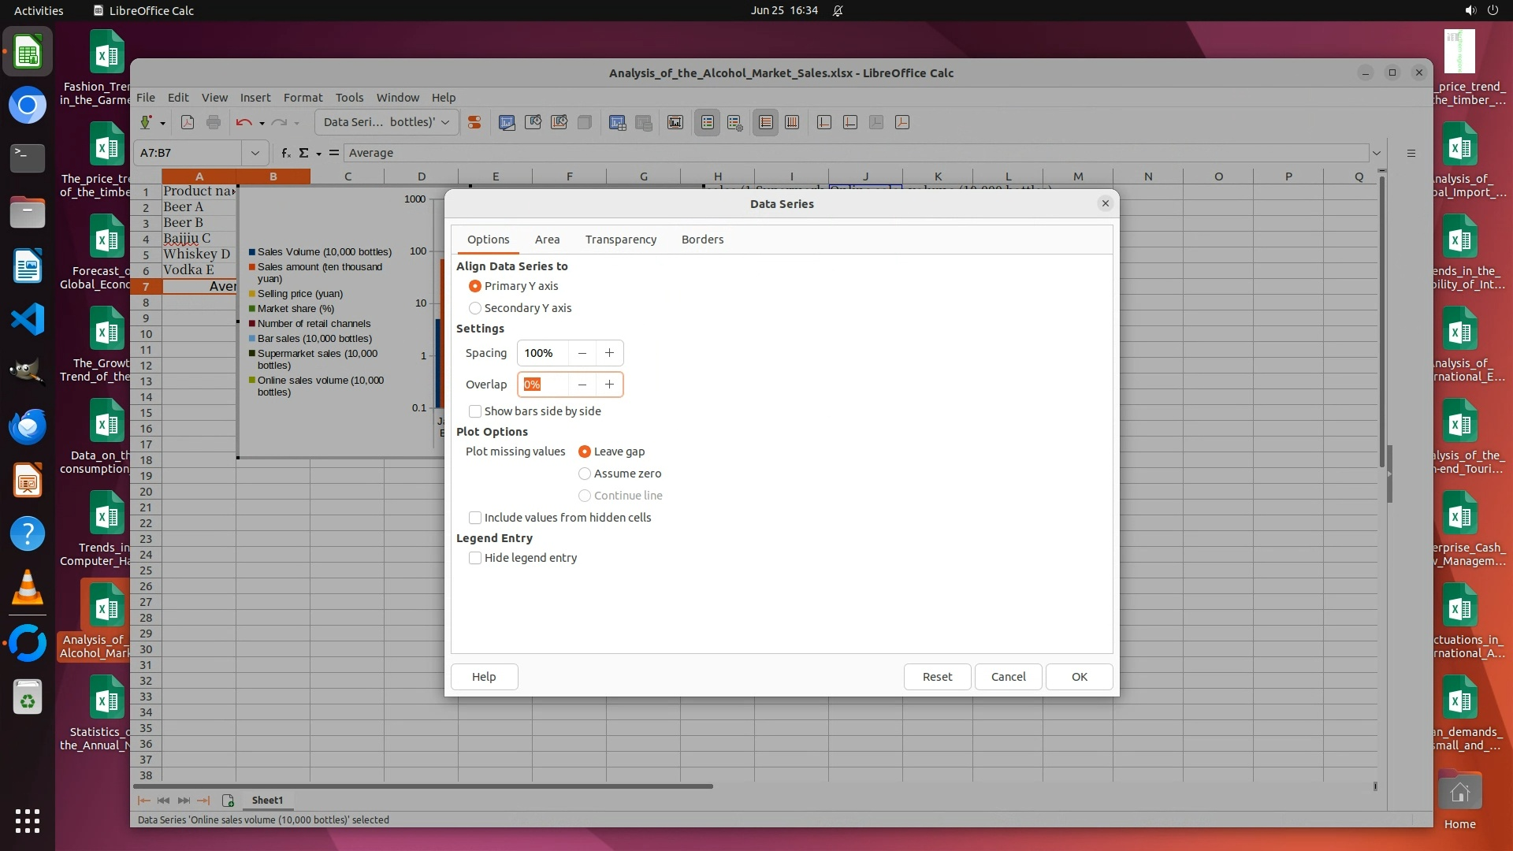Expand the Name Box dropdown arrow

pyautogui.click(x=255, y=153)
